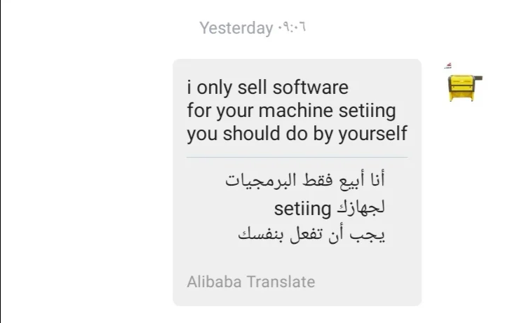505x323 pixels.
Task: Click the line "you should do by yourself"
Action: [297, 134]
